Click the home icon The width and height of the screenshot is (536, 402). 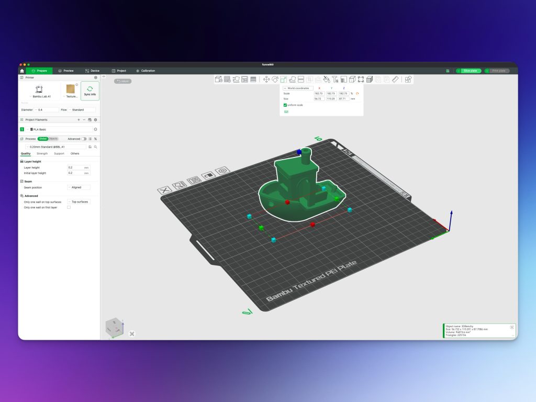click(22, 71)
